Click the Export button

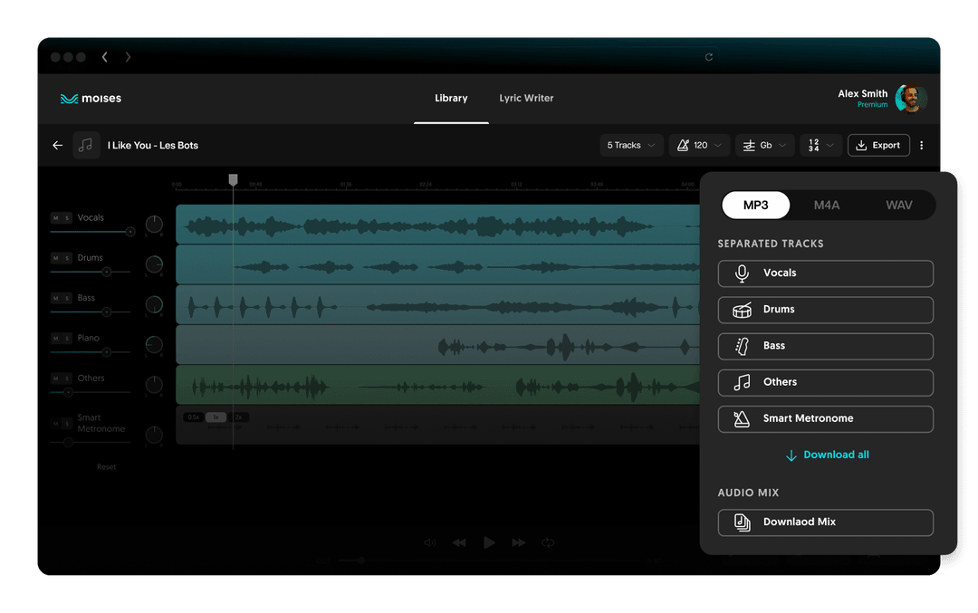pos(878,145)
